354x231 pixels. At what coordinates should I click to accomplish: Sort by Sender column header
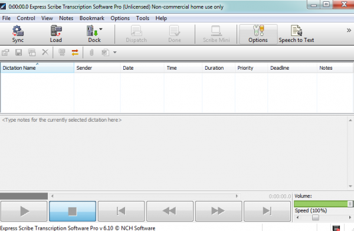97,68
